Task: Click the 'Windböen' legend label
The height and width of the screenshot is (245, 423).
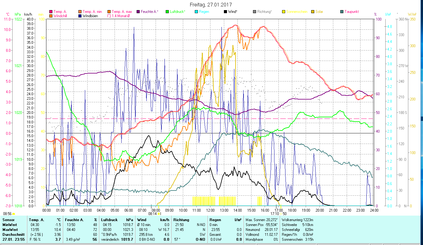Action: 90,16
